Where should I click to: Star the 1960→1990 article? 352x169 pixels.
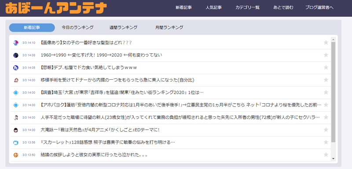pyautogui.click(x=326, y=55)
